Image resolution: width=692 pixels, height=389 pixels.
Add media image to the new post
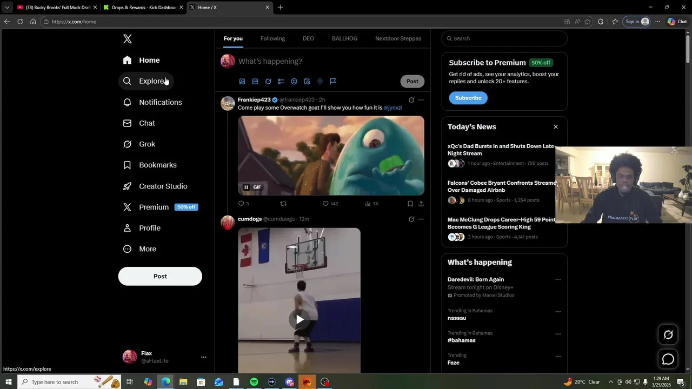pyautogui.click(x=242, y=82)
